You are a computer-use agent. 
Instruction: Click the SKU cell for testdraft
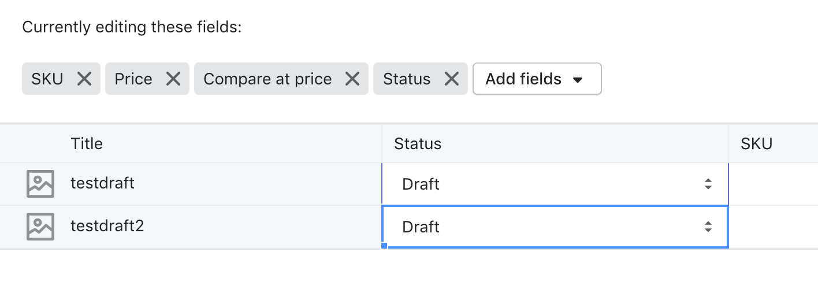pyautogui.click(x=773, y=184)
